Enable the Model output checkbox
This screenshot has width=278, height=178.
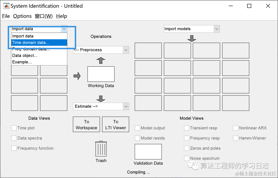point(137,128)
